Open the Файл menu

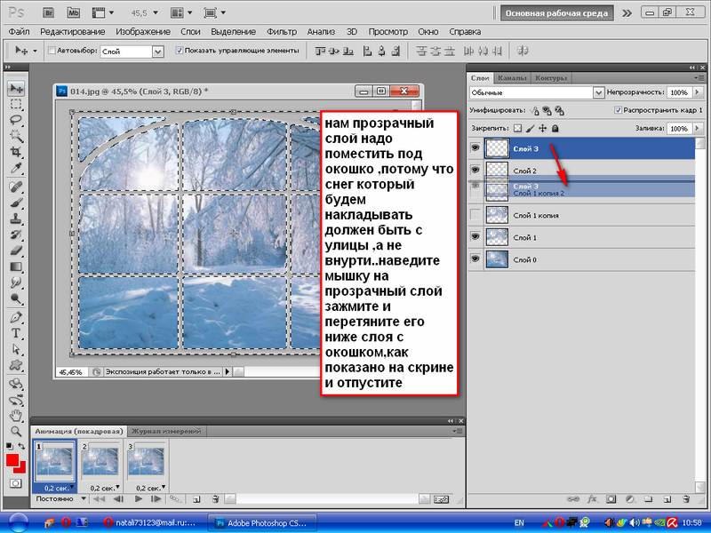point(19,32)
